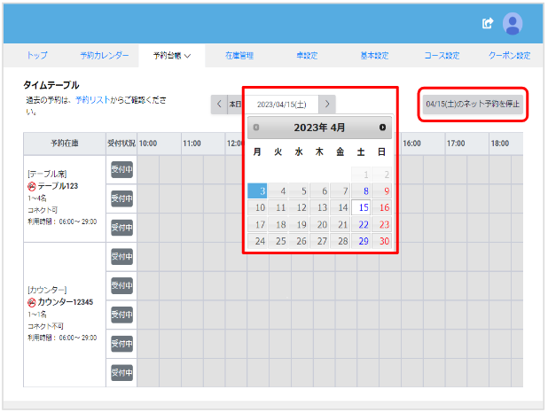Open the user profile avatar

(x=513, y=24)
